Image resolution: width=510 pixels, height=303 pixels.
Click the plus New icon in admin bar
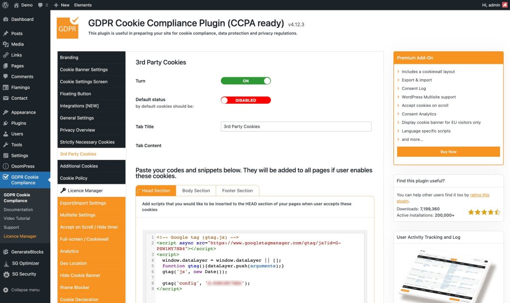pyautogui.click(x=56, y=5)
